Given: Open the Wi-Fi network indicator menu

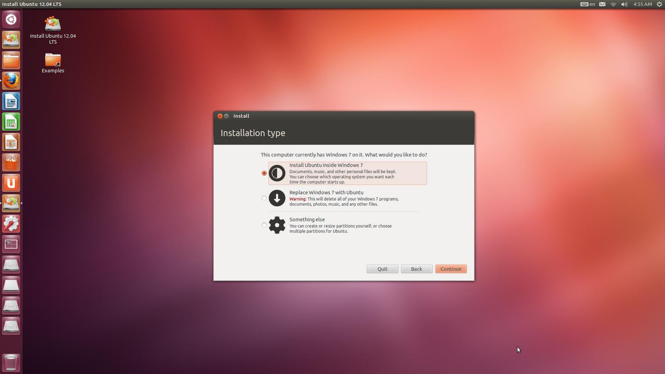Looking at the screenshot, I should 613,4.
